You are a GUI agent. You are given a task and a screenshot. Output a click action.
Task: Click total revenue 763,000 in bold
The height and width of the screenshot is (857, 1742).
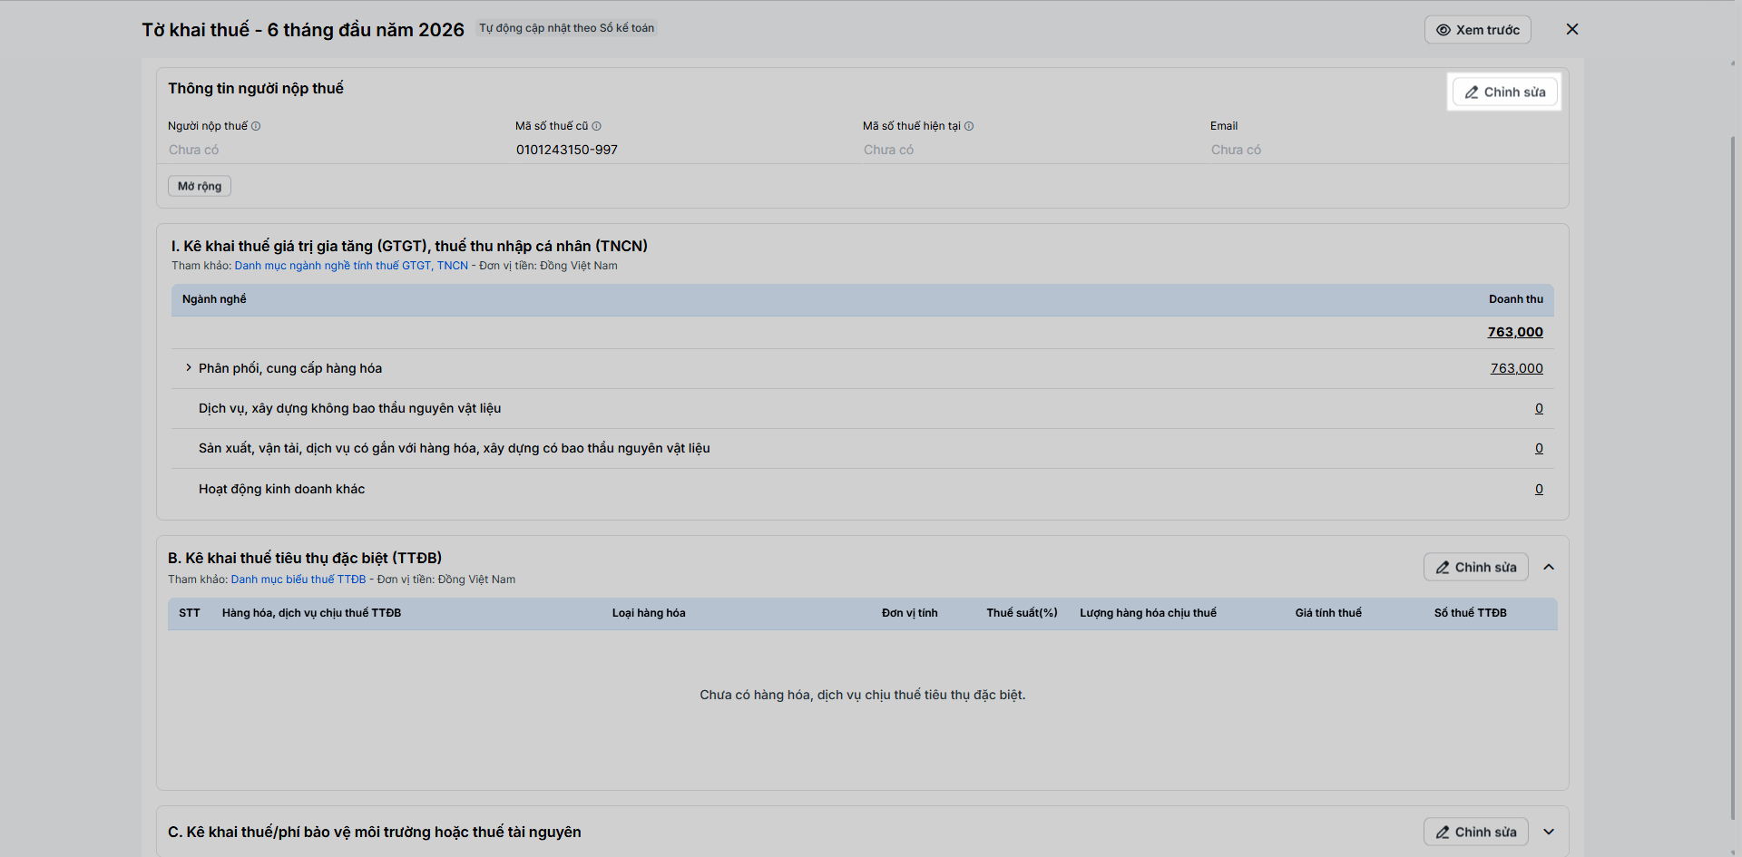pos(1515,332)
